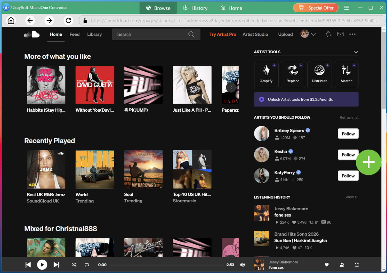Click the playback progress bar
This screenshot has height=273, width=387.
click(x=166, y=265)
